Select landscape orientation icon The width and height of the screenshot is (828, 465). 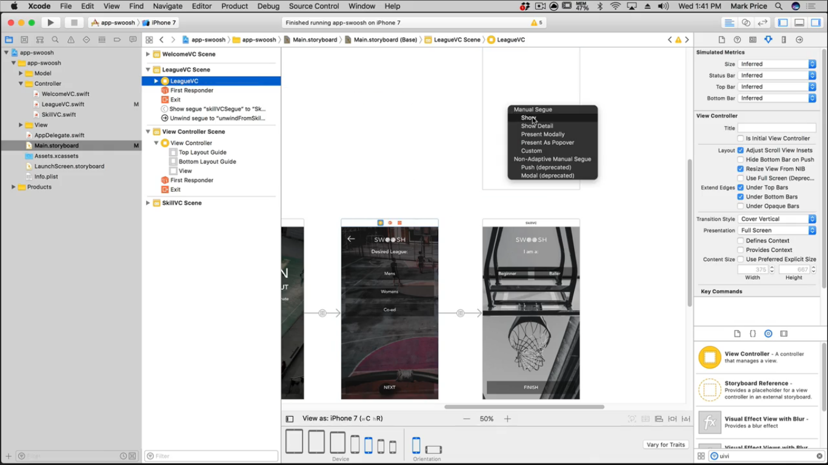tap(433, 449)
